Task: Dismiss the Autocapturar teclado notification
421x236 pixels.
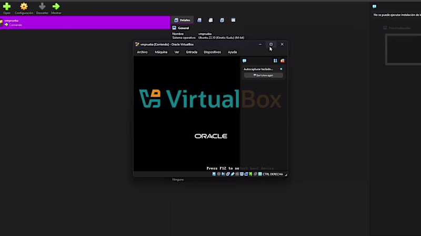Action: click(x=281, y=69)
